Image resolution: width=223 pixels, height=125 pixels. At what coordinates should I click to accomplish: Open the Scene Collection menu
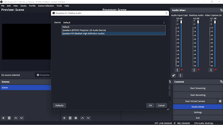tap(46, 6)
